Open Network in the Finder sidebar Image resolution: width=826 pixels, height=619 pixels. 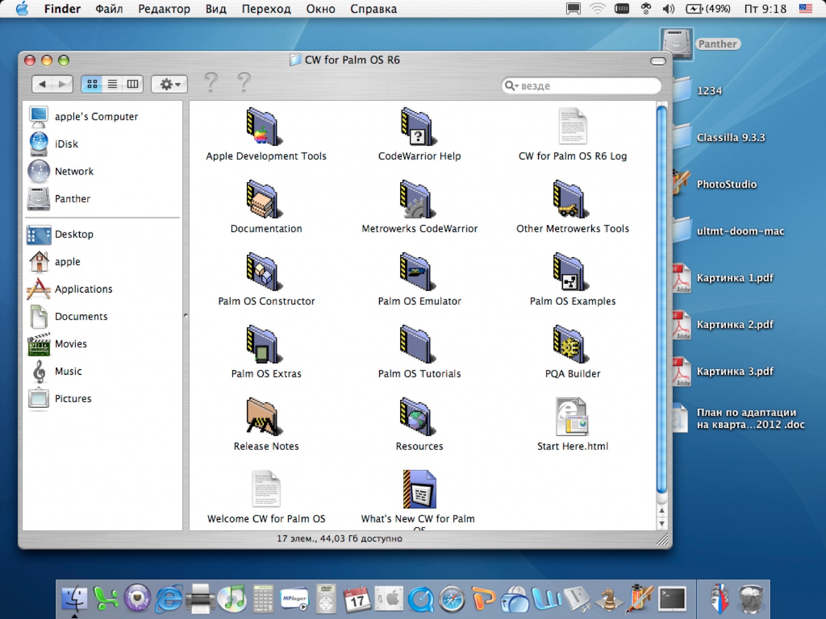[x=61, y=171]
